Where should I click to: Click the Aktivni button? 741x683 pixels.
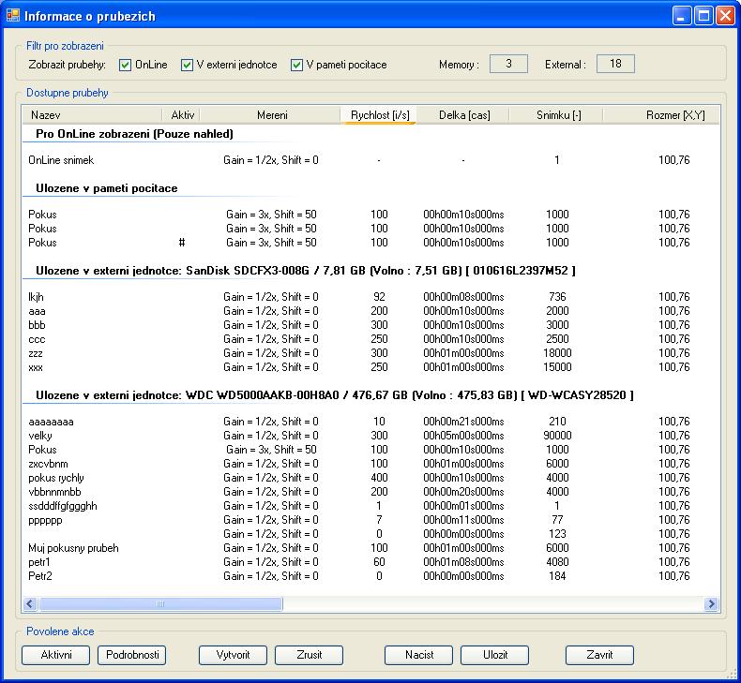(55, 655)
